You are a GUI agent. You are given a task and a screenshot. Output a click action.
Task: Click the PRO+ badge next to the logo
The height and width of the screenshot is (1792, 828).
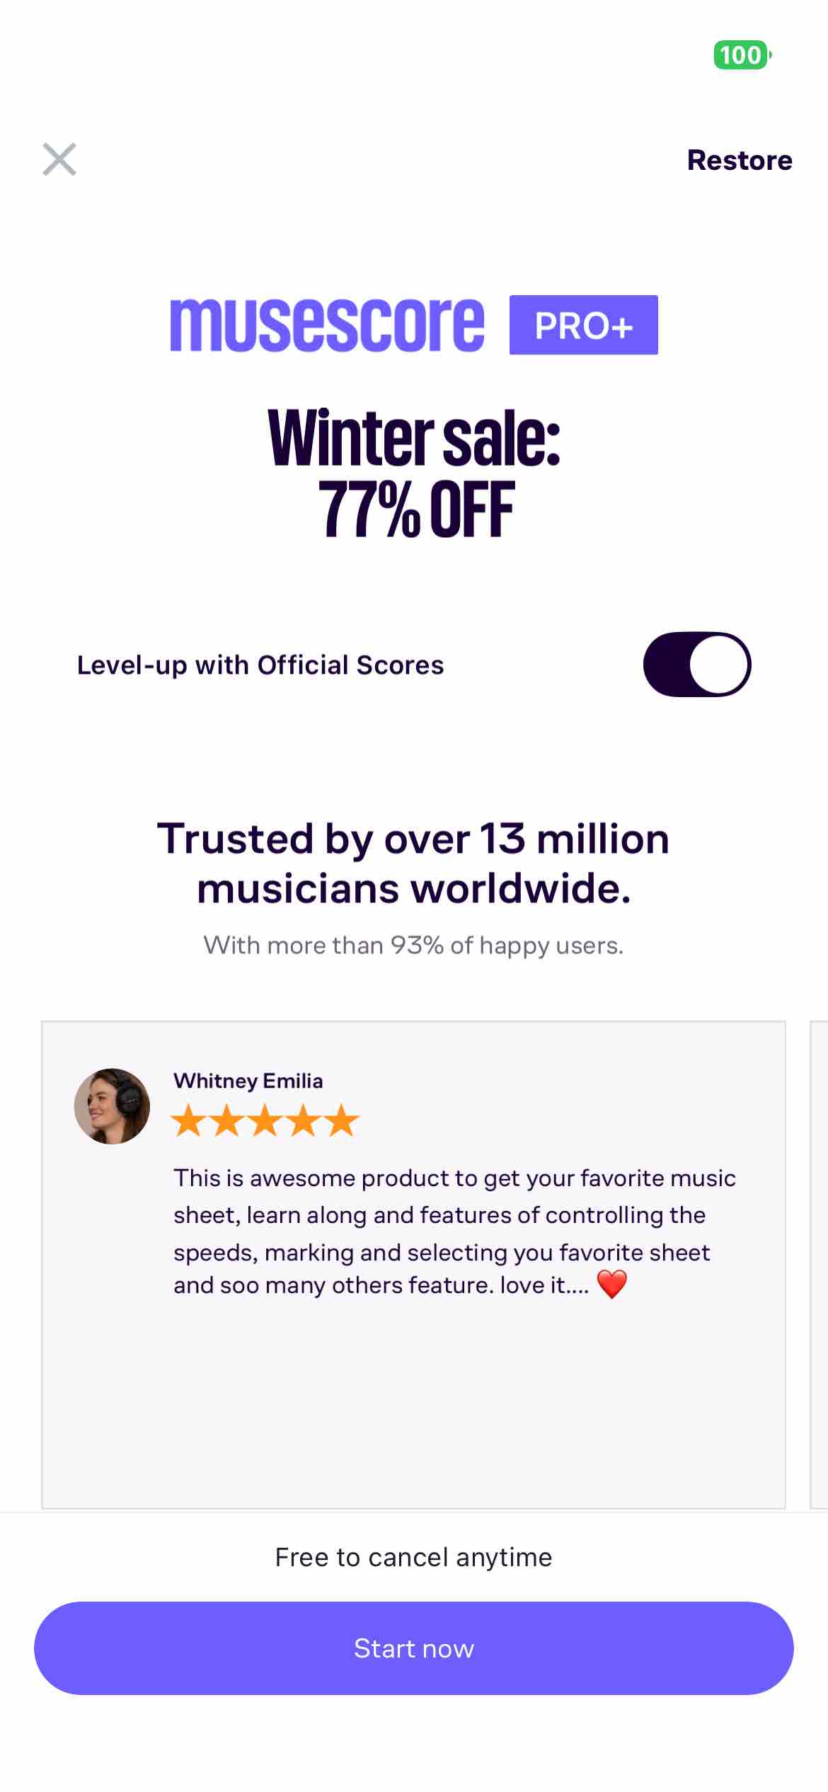point(583,324)
